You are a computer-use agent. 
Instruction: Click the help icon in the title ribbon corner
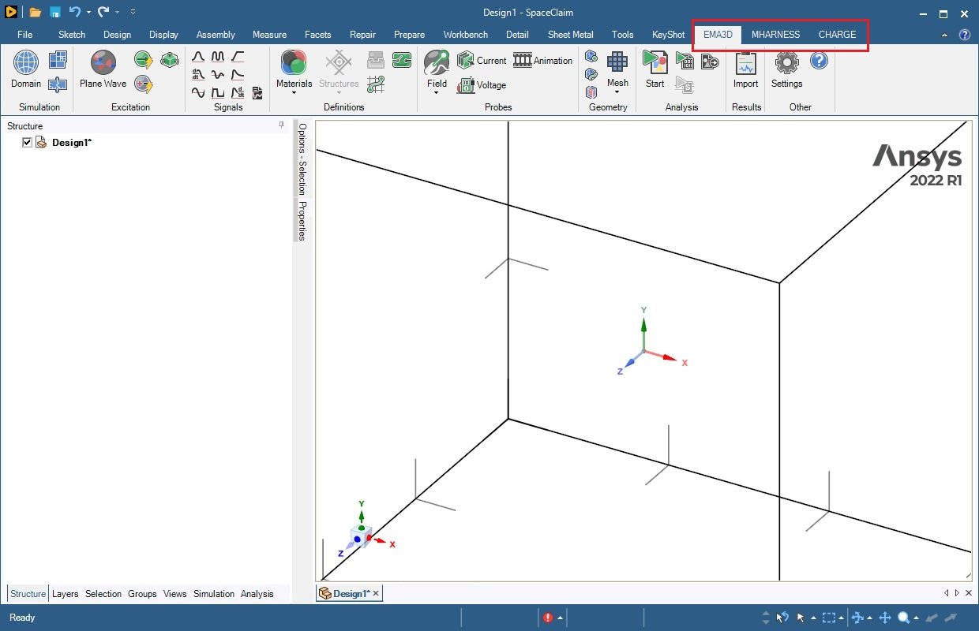[x=964, y=35]
